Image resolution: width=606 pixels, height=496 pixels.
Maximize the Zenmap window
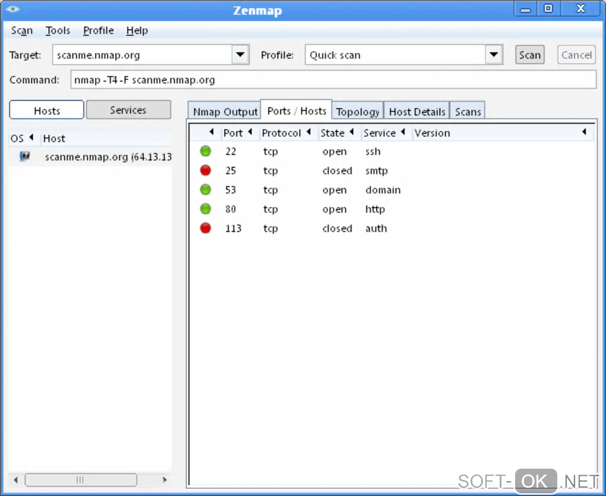click(x=548, y=8)
